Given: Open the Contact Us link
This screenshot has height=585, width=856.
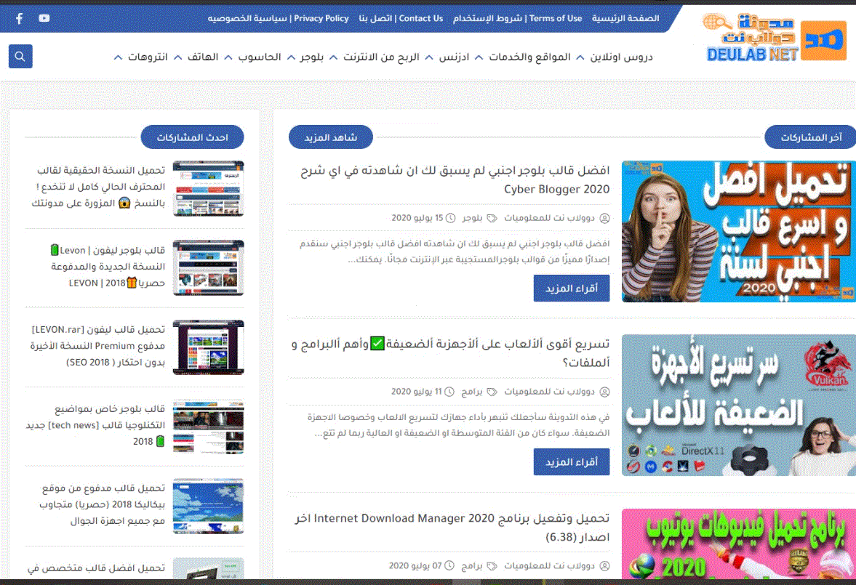Looking at the screenshot, I should (x=401, y=18).
